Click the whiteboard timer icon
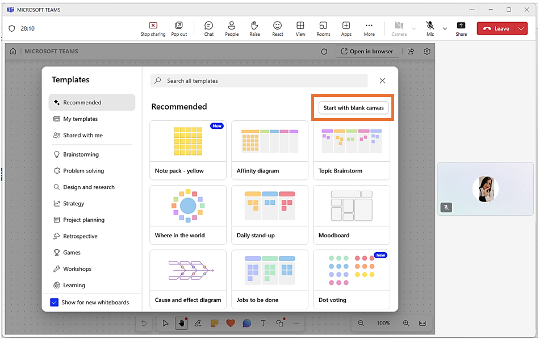 coord(324,52)
